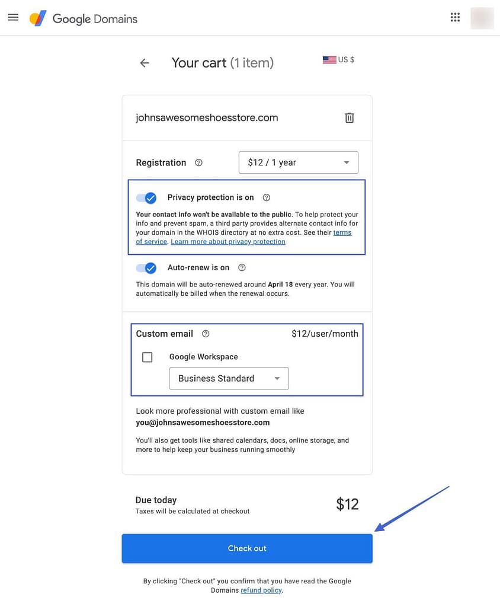This screenshot has height=607, width=500.
Task: Open the $12 / 1 year registration dropdown
Action: pyautogui.click(x=298, y=162)
